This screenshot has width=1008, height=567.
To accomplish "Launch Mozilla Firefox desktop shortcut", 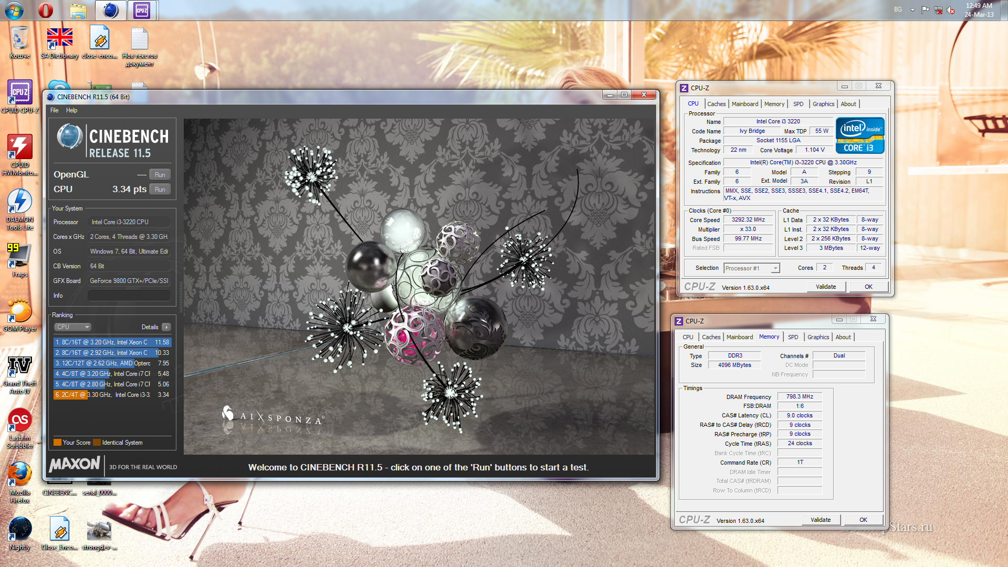I will coord(20,482).
